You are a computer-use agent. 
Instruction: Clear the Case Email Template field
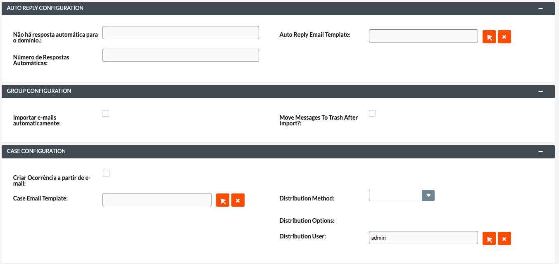pyautogui.click(x=238, y=200)
